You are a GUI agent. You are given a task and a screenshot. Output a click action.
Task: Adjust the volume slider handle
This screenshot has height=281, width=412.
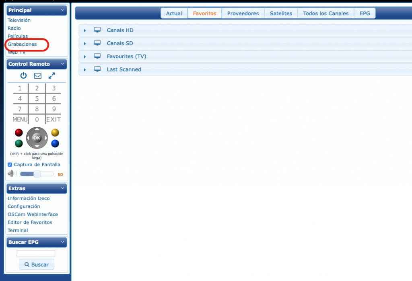coord(37,174)
